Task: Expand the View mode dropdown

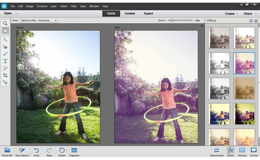Action: 39,21
